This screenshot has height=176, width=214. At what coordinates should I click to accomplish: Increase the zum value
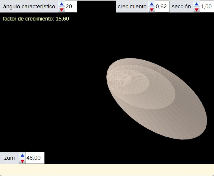(22, 155)
